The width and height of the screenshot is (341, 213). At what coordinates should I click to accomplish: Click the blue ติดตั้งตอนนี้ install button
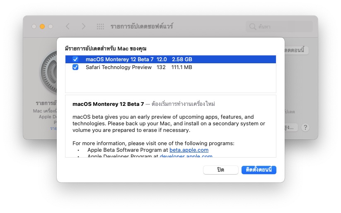click(x=259, y=170)
